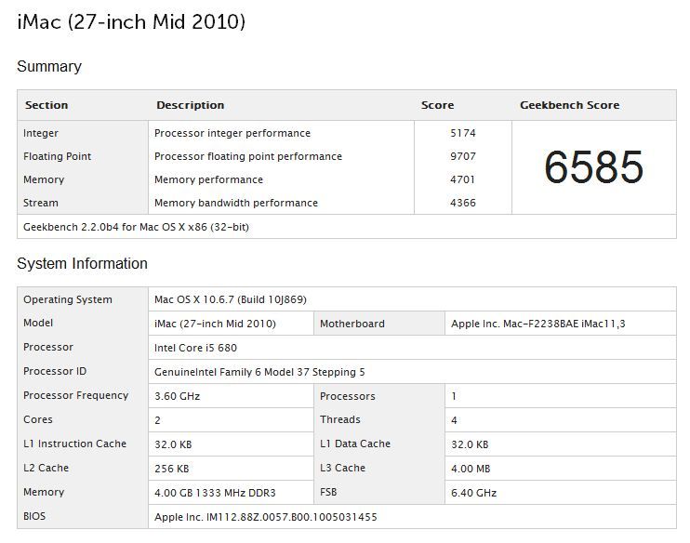The width and height of the screenshot is (690, 543).
Task: Click the Mac OS X 10.6.7 value
Action: tap(231, 299)
